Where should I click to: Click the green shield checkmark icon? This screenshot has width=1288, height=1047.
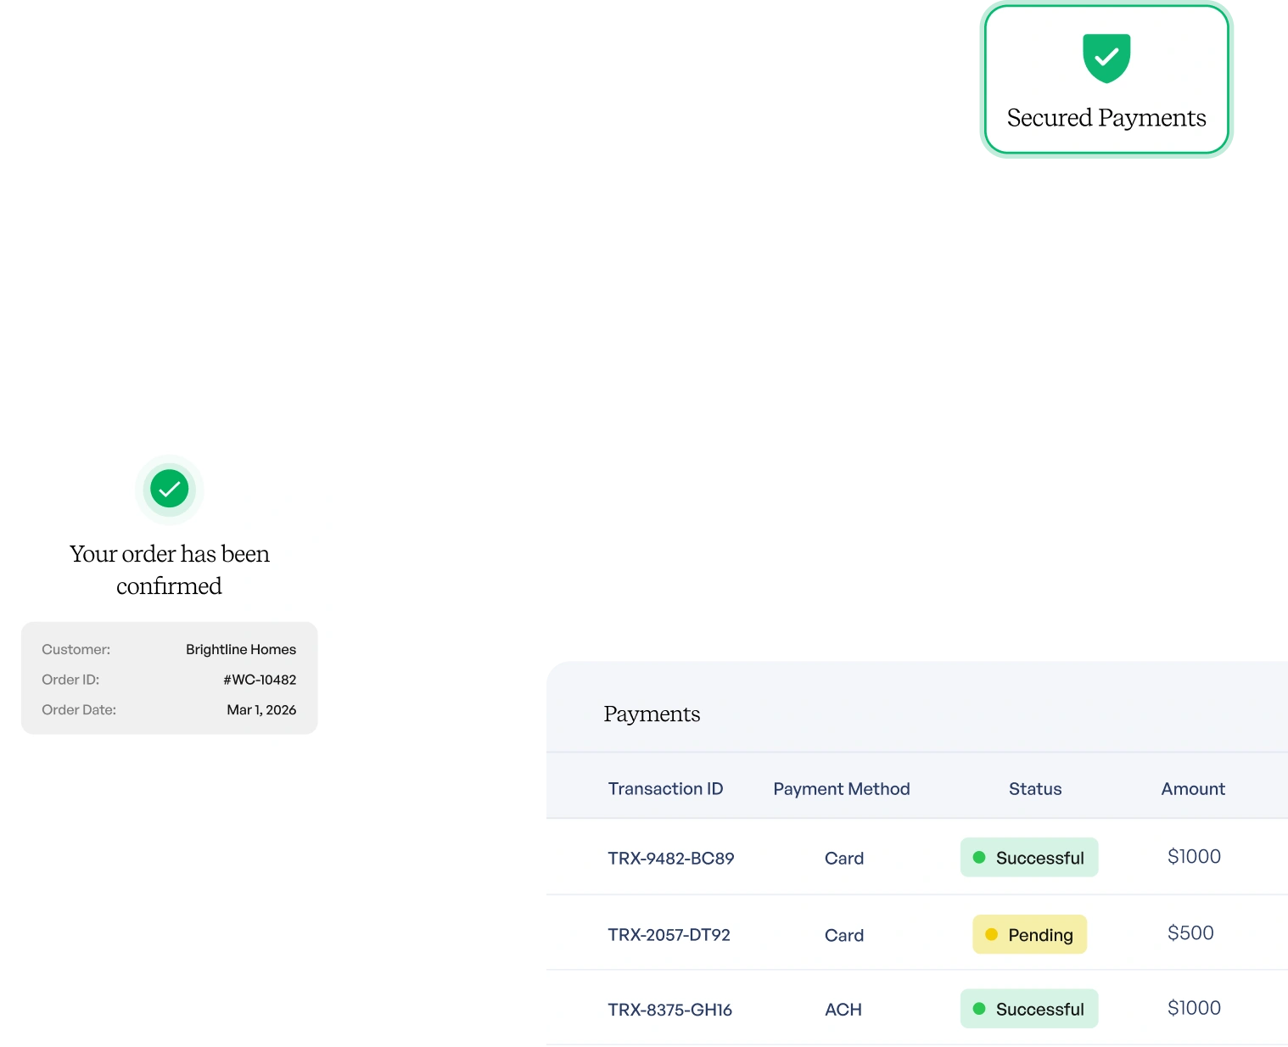pos(1106,58)
